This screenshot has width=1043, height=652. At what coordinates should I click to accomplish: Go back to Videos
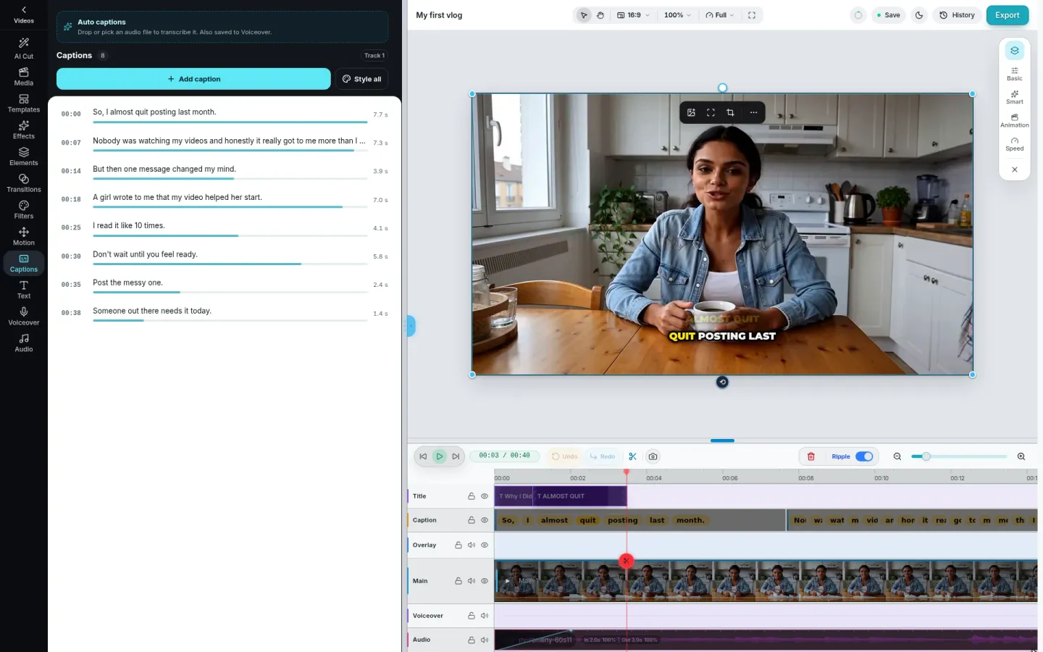coord(24,14)
